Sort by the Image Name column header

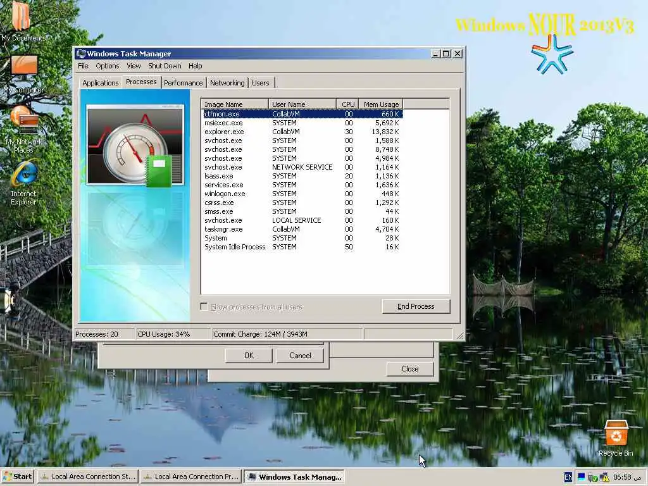tap(235, 104)
